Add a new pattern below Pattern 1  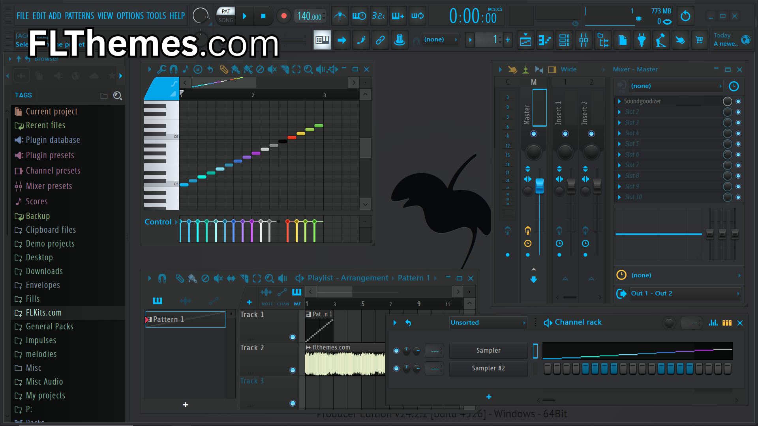[x=186, y=405]
